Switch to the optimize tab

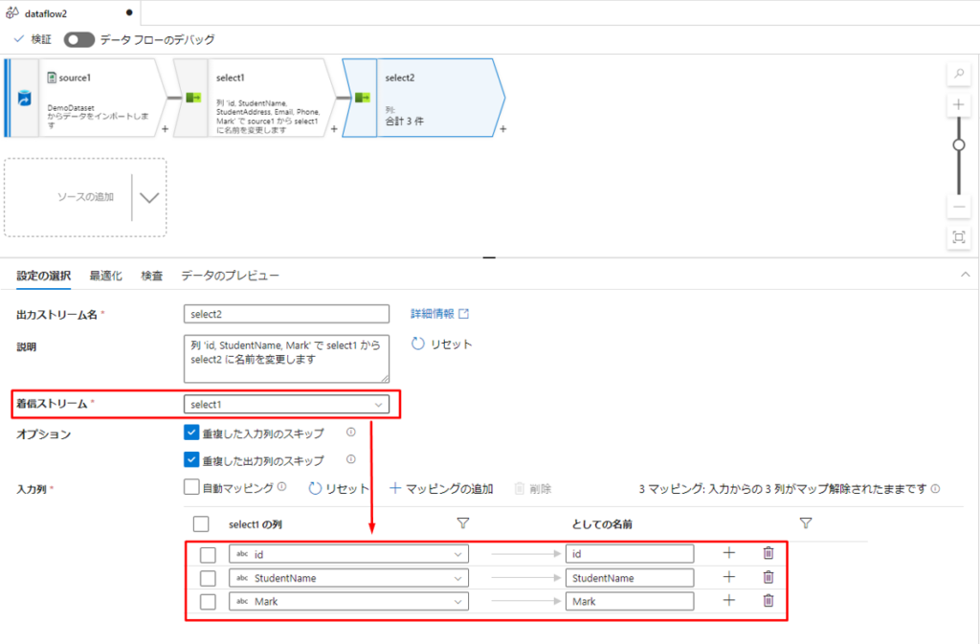pos(105,276)
